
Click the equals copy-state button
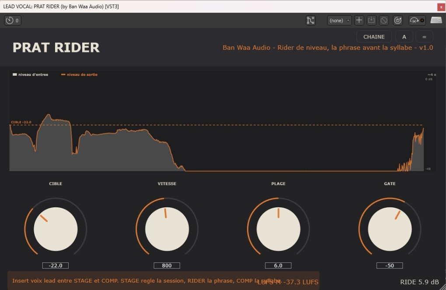pos(424,37)
